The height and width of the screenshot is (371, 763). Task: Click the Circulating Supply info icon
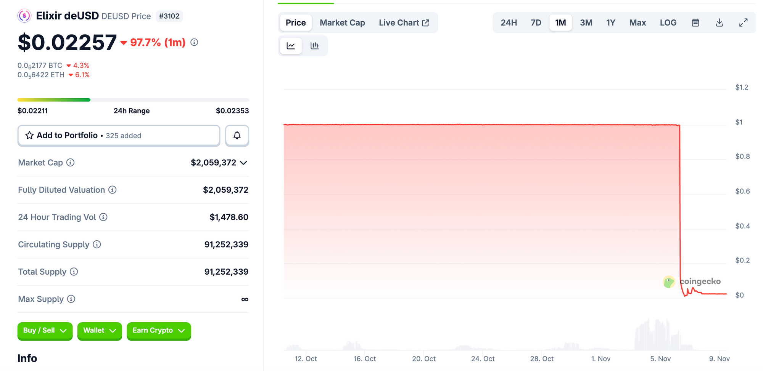point(97,245)
